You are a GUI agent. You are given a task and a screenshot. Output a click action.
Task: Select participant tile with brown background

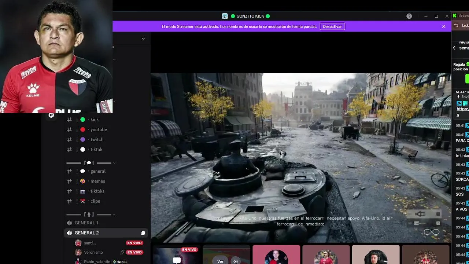[425, 255]
